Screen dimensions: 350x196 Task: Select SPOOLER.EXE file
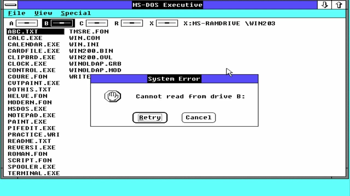pyautogui.click(x=31, y=167)
